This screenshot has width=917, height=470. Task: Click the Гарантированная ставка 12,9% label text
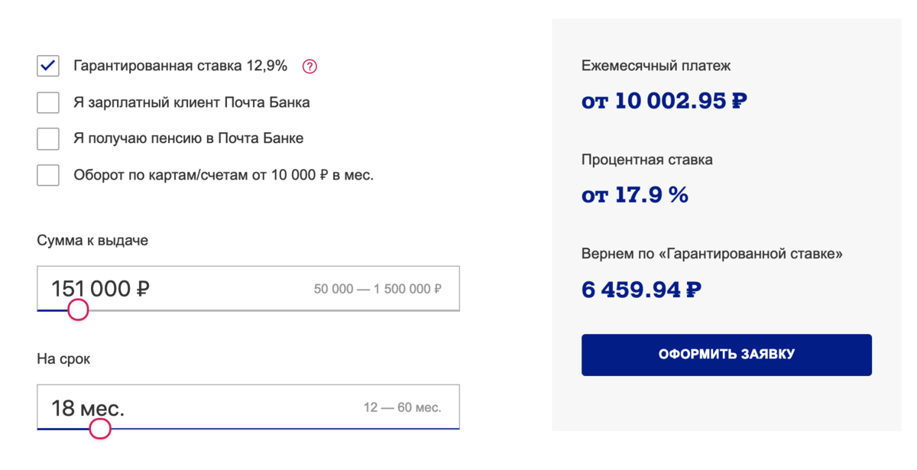tap(180, 66)
